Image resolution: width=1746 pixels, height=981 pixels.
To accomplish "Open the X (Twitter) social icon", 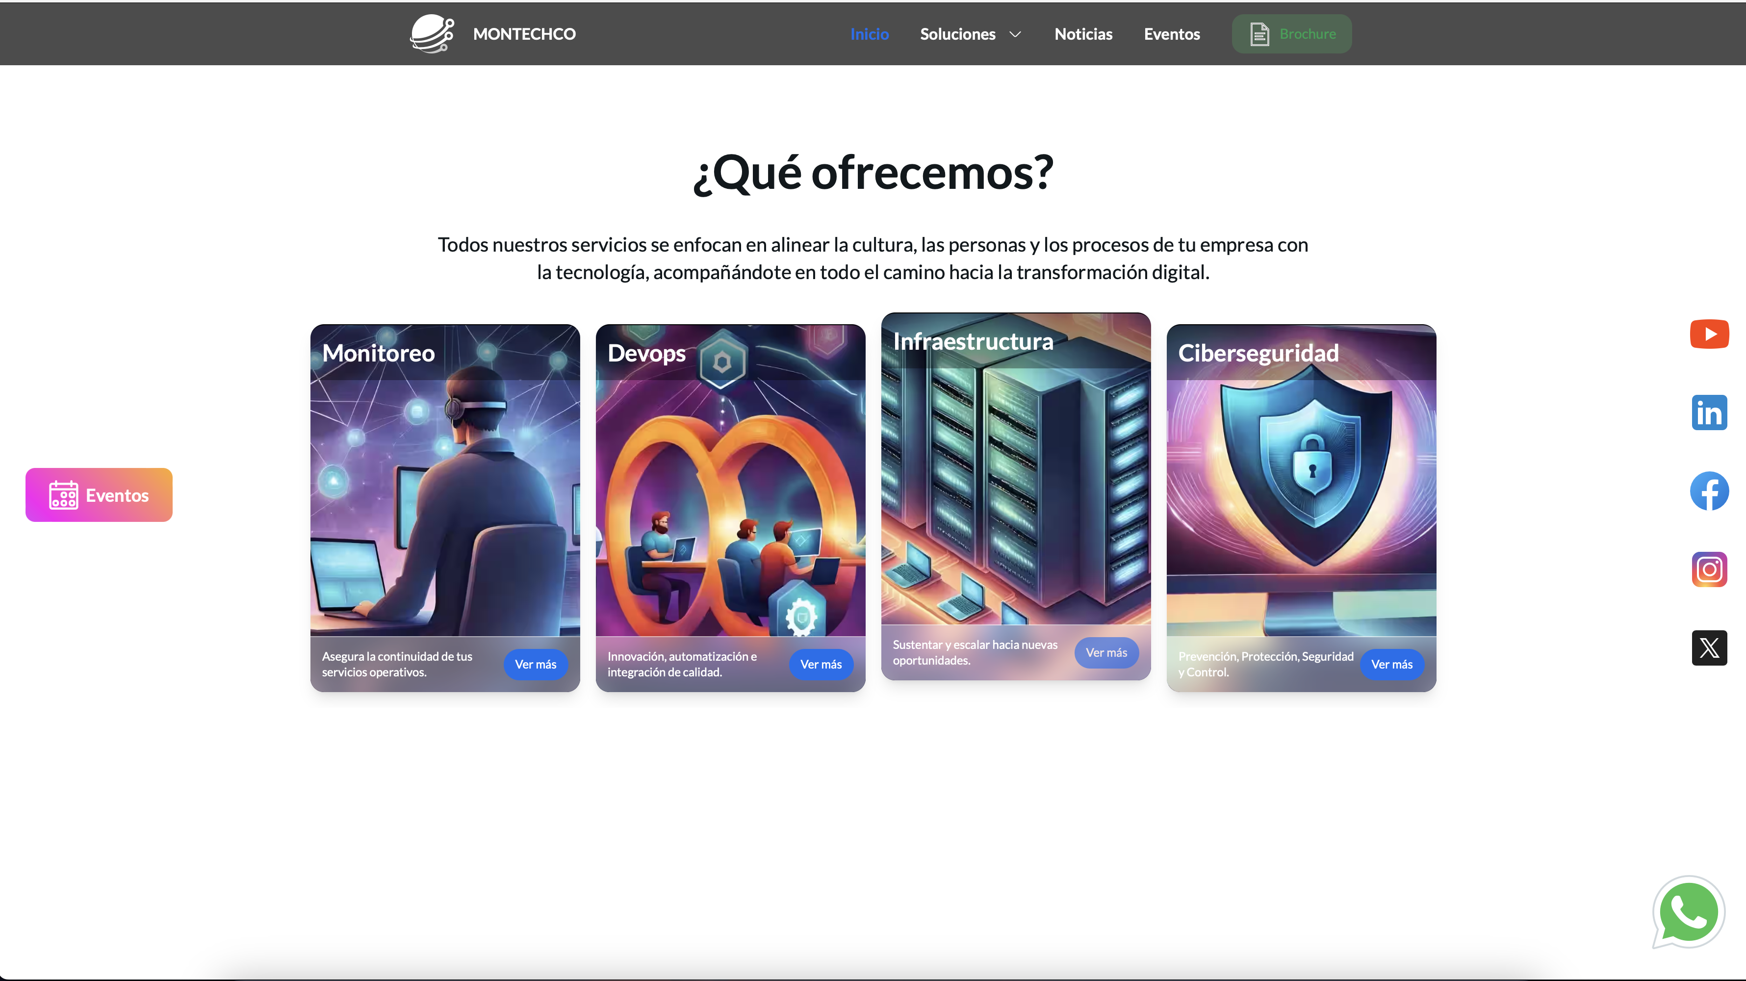I will (x=1709, y=648).
